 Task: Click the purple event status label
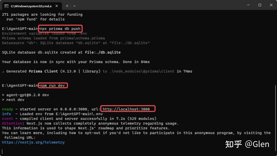7,119
